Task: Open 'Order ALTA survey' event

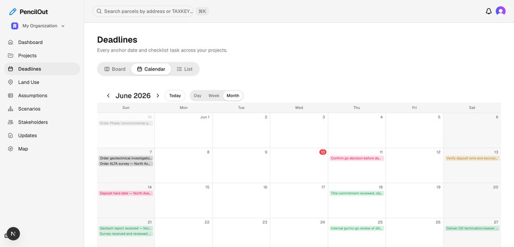Action: (x=126, y=164)
